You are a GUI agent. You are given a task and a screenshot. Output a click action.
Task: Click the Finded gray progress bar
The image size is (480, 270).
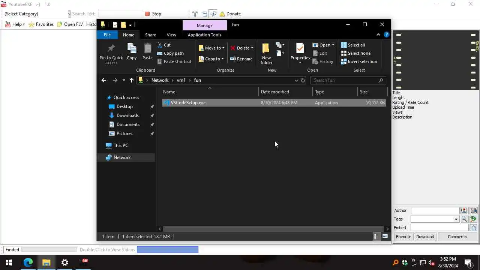click(x=49, y=250)
